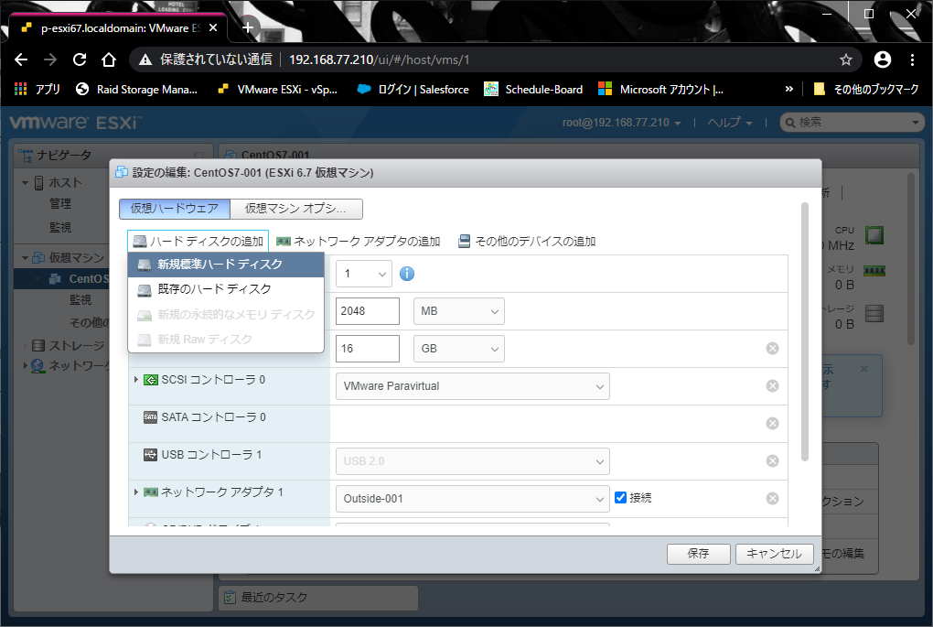Click the memory size field showing 2048
The height and width of the screenshot is (627, 933).
368,311
